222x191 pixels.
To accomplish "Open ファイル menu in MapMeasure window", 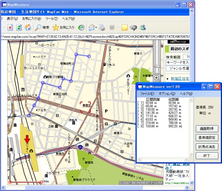I will tap(148, 94).
